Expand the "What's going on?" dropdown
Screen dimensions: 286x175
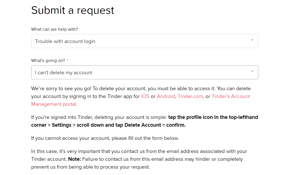144,72
